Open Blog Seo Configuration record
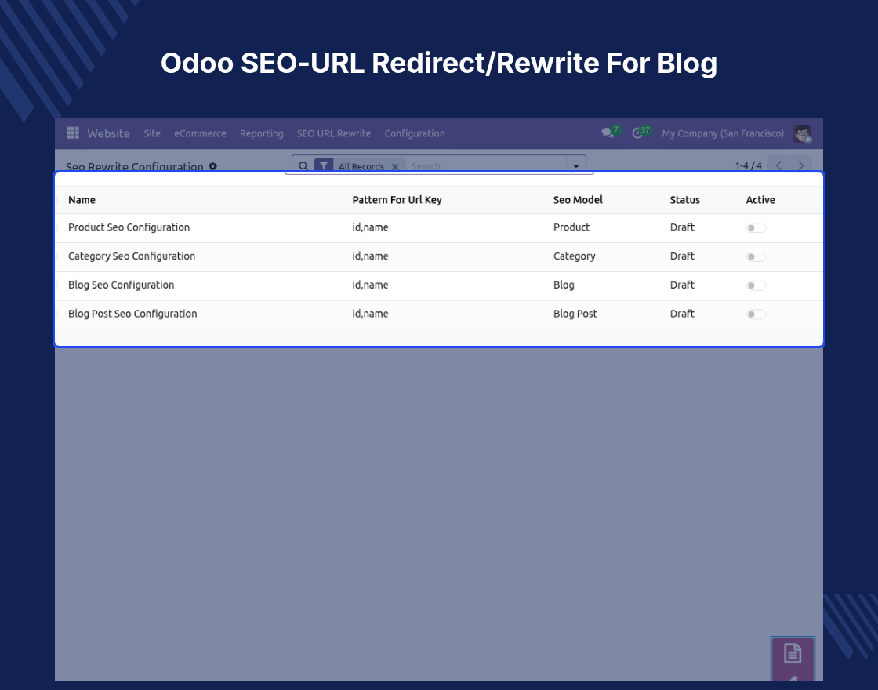This screenshot has width=878, height=690. 121,285
